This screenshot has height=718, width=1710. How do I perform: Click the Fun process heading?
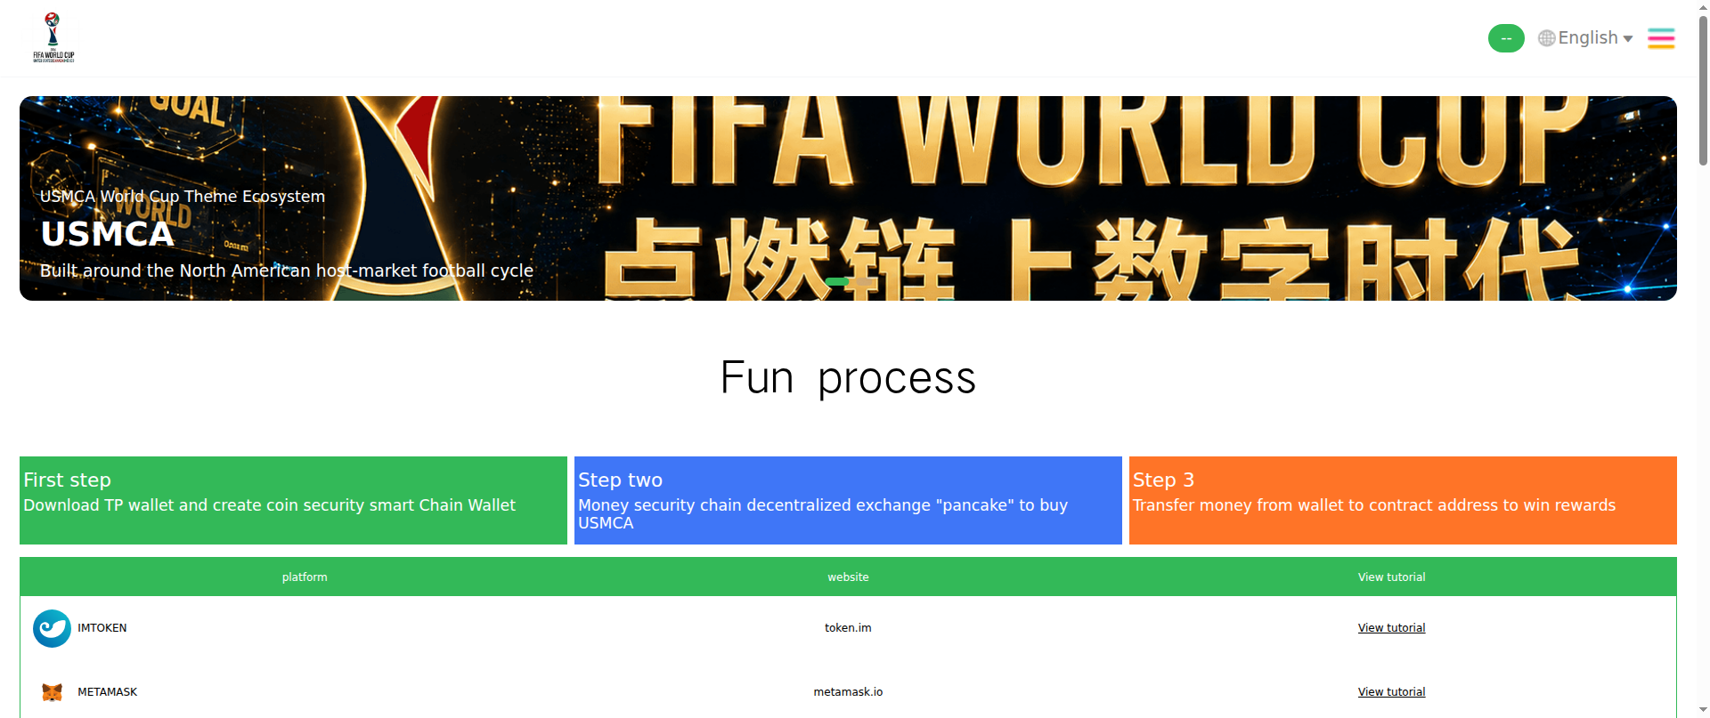tap(848, 378)
